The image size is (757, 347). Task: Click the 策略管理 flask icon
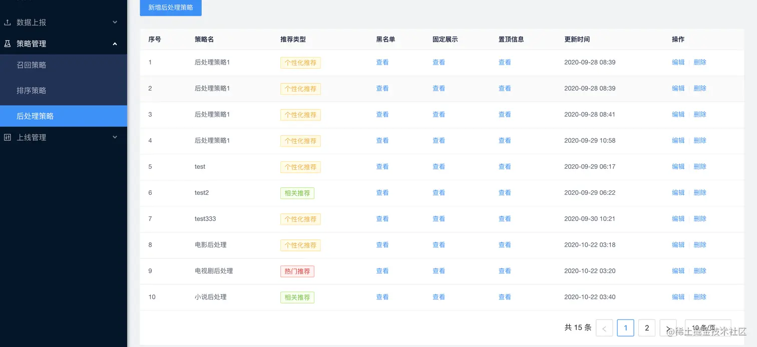point(8,44)
